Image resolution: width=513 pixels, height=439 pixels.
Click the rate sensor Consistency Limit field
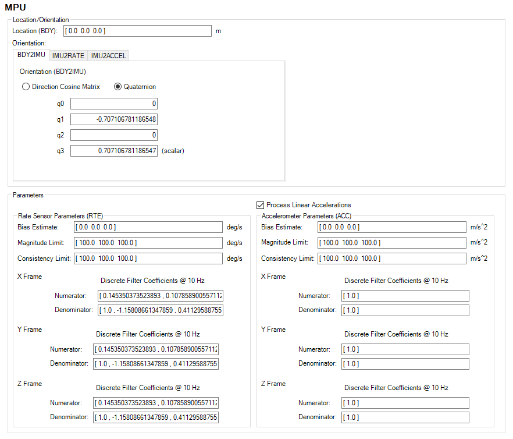pos(149,259)
